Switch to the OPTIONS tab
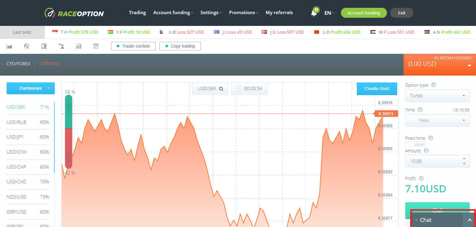Viewport: 476px width, 227px height. (50, 64)
